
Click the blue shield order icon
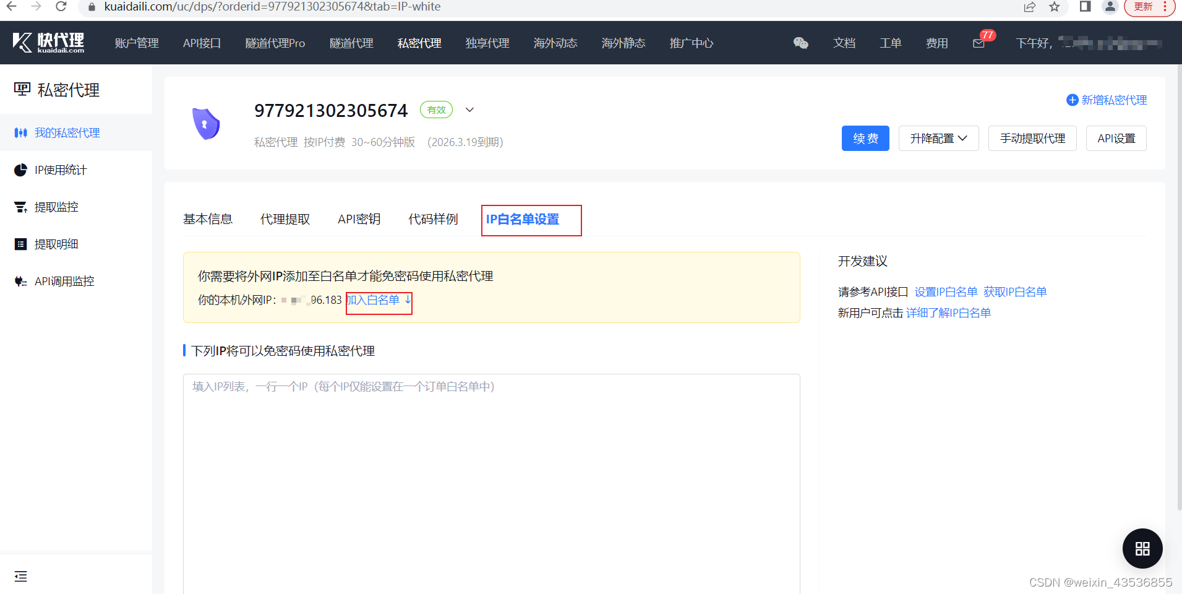206,124
